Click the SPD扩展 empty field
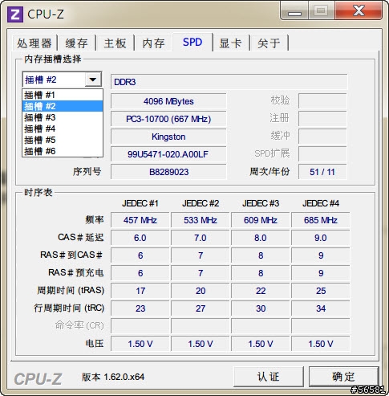 322,154
